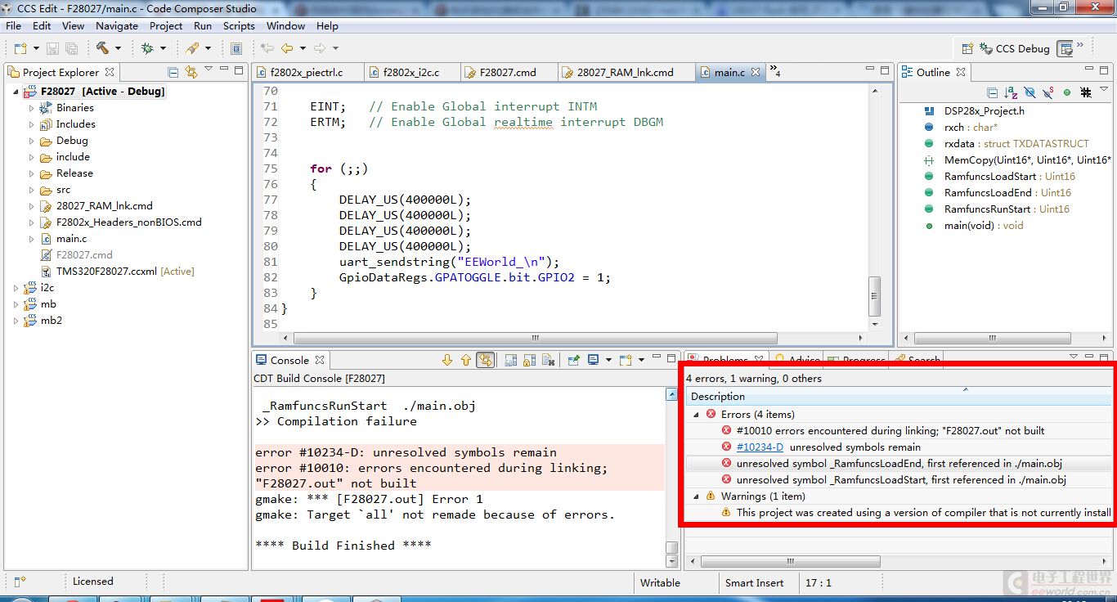Click the New file toolbar icon
Image resolution: width=1117 pixels, height=602 pixels.
20,48
